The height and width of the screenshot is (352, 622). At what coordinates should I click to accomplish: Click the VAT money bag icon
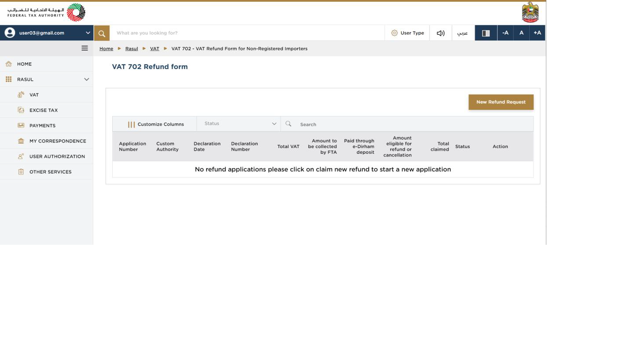[x=21, y=95]
